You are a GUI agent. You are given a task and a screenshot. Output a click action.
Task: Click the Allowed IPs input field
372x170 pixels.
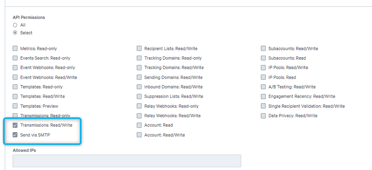click(x=127, y=161)
